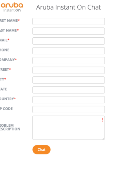
Task: Start the session with the orange Chat button
Action: click(41, 150)
